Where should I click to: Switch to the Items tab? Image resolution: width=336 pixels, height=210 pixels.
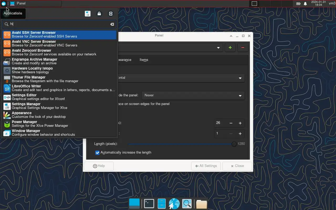(x=144, y=60)
